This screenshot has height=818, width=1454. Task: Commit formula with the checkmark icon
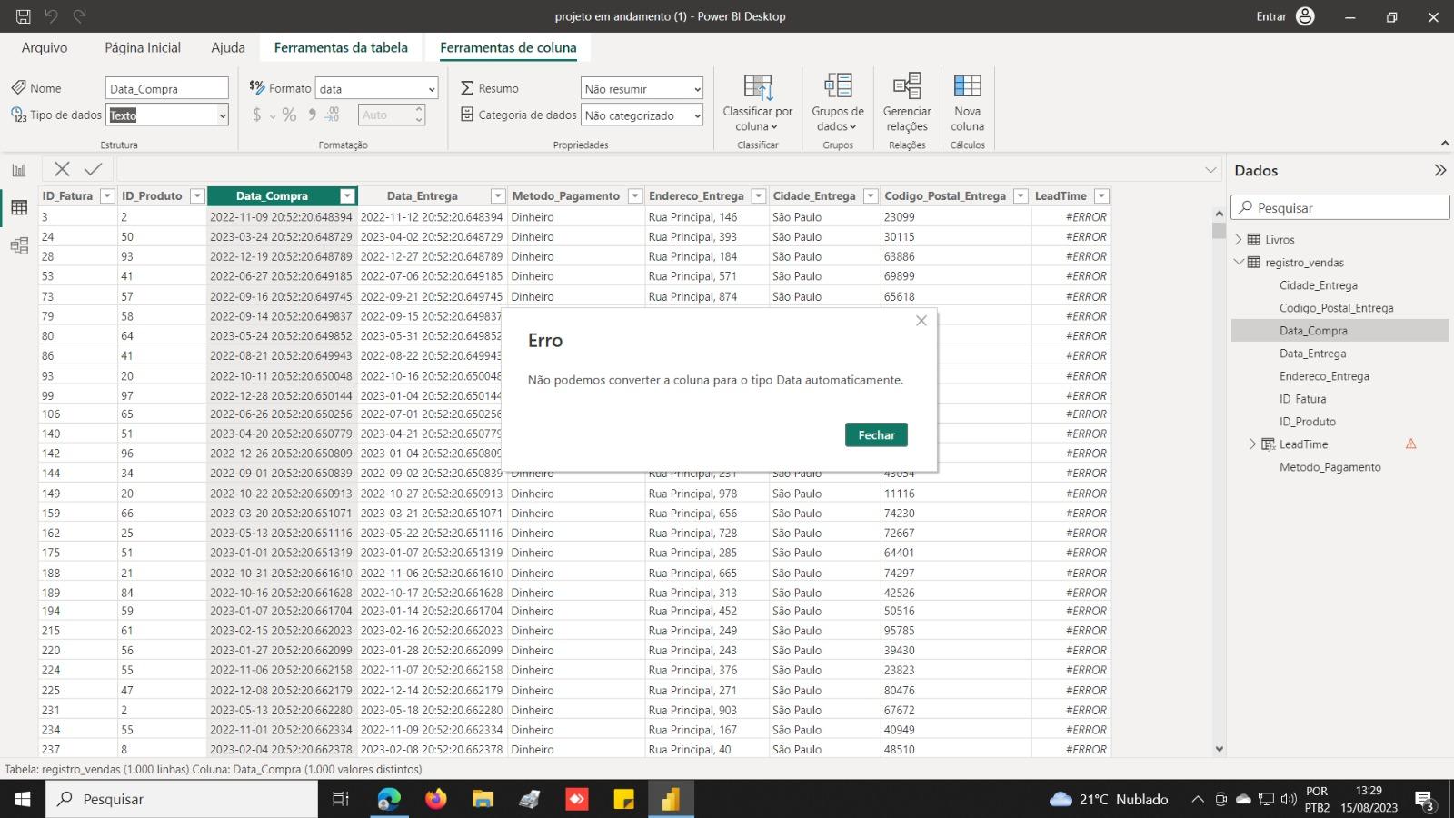[x=93, y=168]
